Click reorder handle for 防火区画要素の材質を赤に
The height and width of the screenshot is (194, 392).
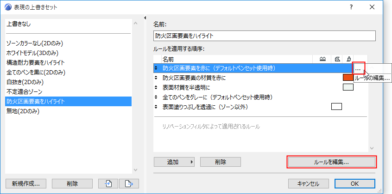pyautogui.click(x=156, y=78)
